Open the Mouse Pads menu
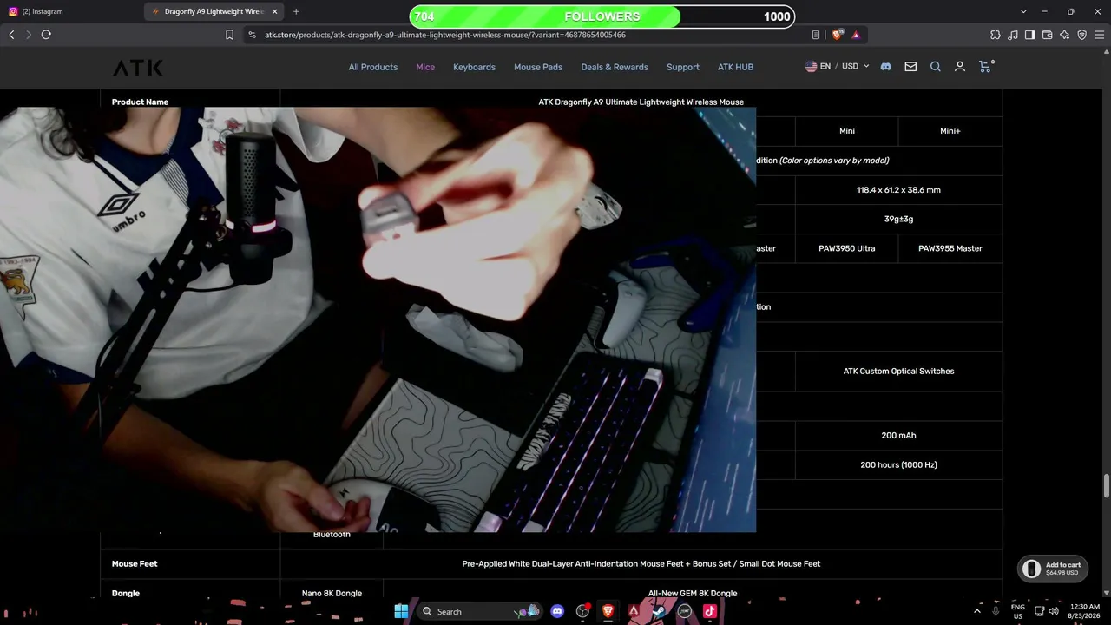Screen dimensions: 1111x625 pyautogui.click(x=538, y=67)
